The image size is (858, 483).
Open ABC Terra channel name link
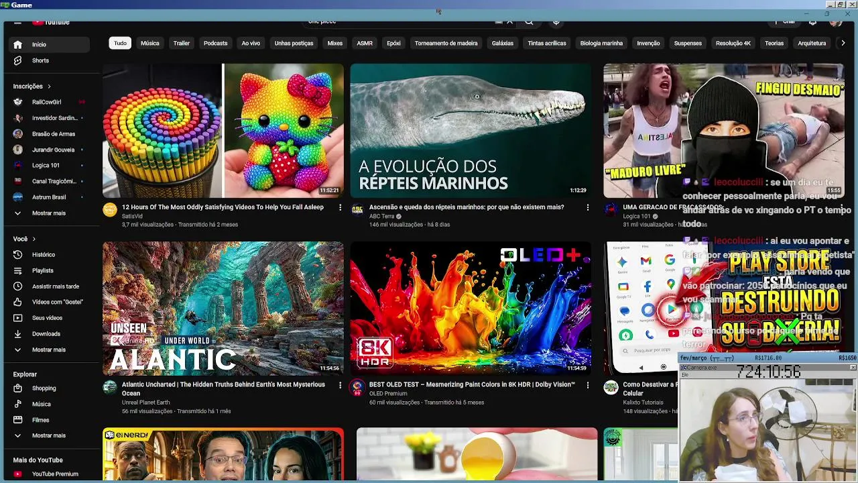pyautogui.click(x=382, y=217)
